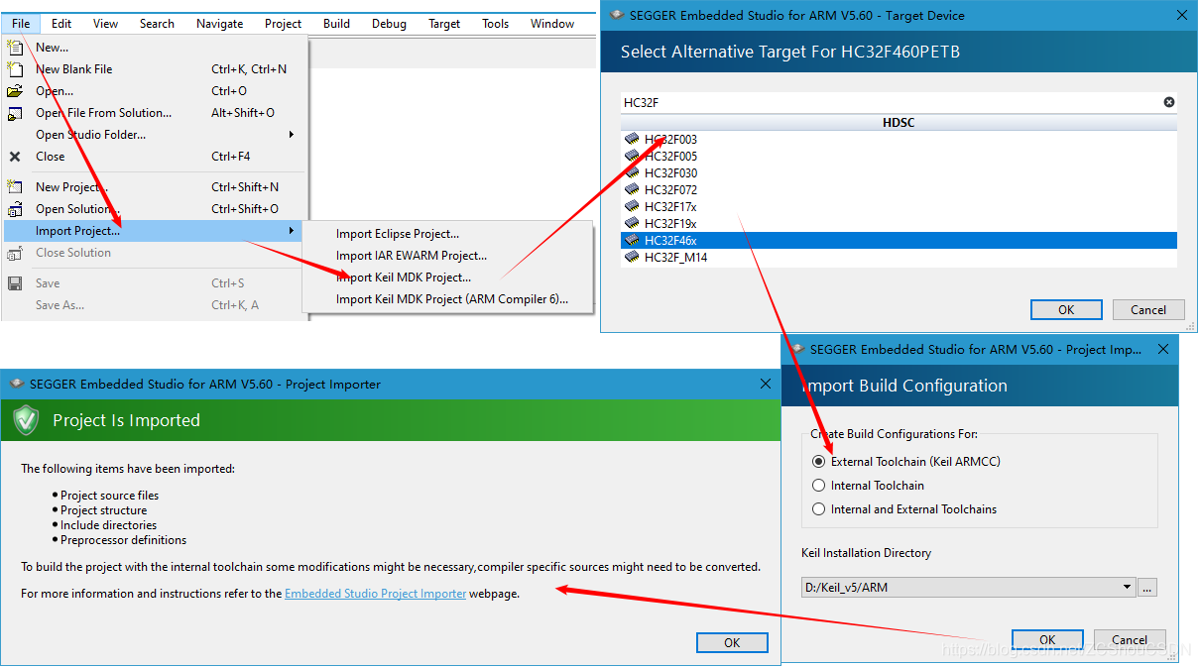The width and height of the screenshot is (1200, 668).
Task: Click OK in Import Build Configuration dialog
Action: coord(1047,639)
